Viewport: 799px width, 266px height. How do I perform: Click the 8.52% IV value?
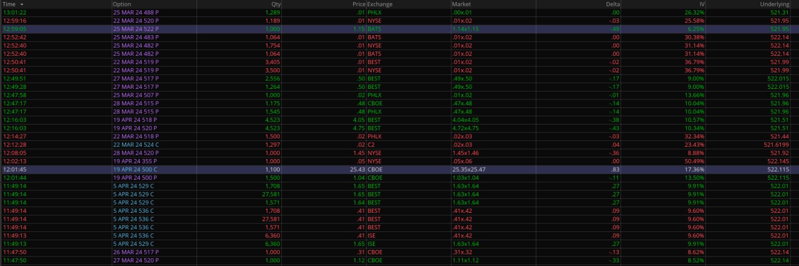(x=696, y=260)
